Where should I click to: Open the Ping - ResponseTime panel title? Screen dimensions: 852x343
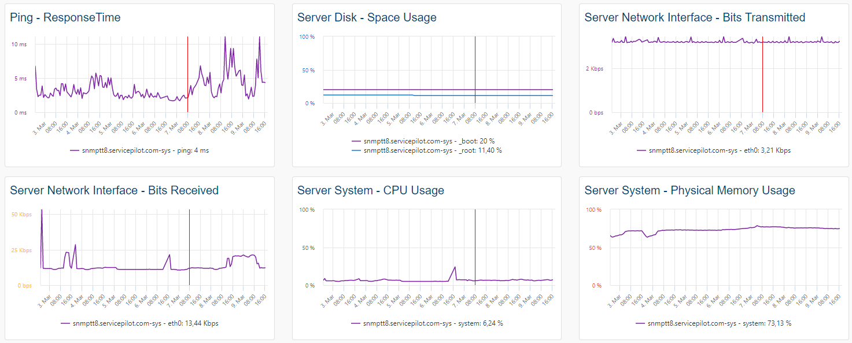pos(65,17)
